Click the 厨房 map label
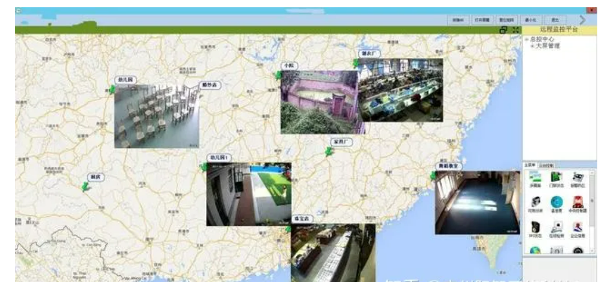 (96, 178)
